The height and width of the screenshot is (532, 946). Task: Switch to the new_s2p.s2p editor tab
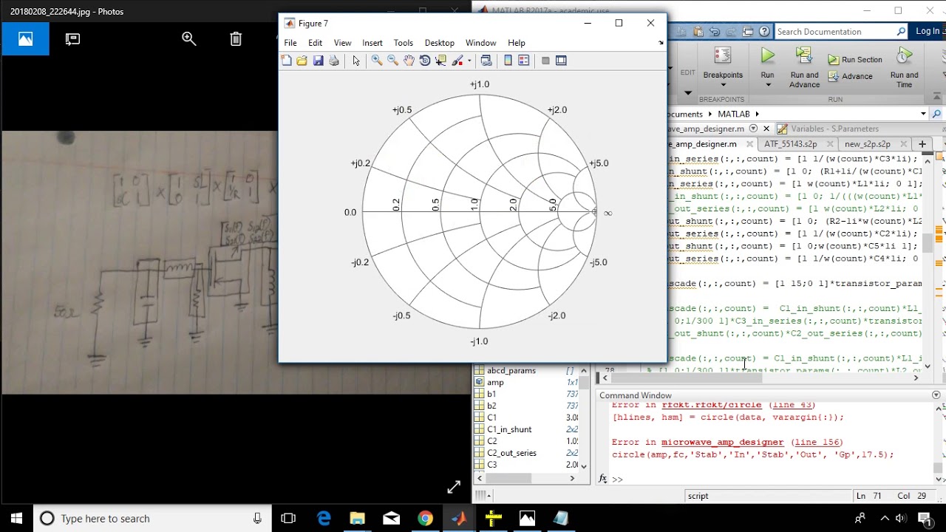[x=867, y=144]
